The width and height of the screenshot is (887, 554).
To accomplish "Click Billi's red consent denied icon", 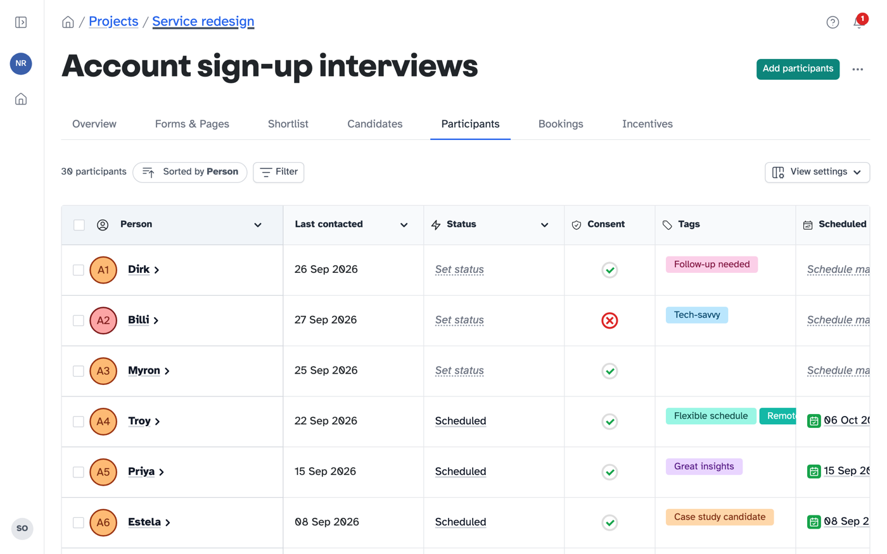I will point(609,320).
